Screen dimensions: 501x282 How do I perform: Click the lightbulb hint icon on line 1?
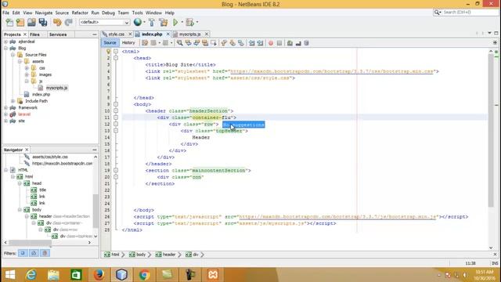[108, 51]
